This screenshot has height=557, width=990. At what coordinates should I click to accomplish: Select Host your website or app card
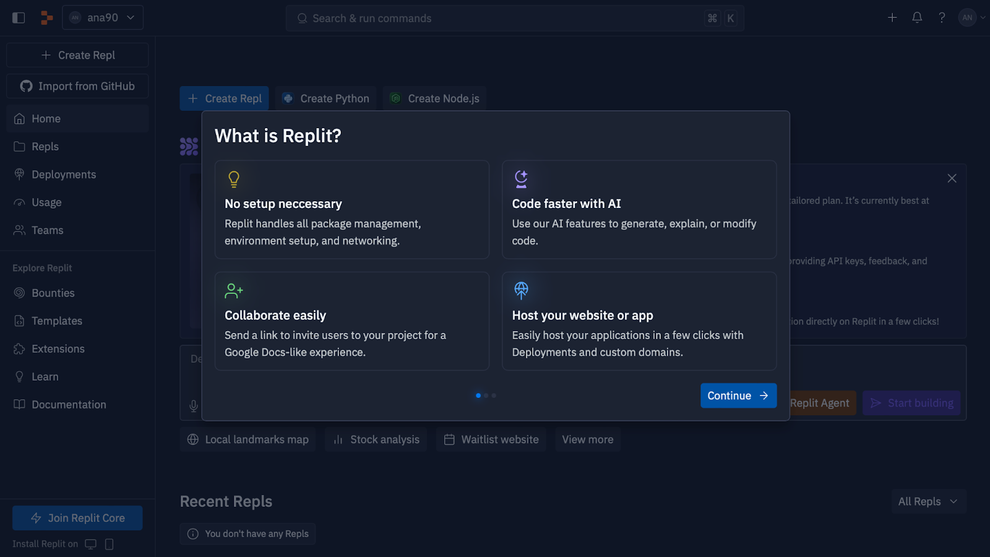(x=639, y=321)
